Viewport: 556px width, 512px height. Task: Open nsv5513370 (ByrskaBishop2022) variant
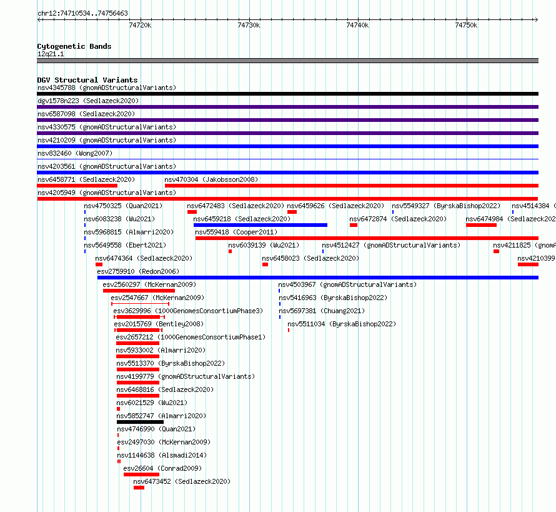tap(171, 363)
